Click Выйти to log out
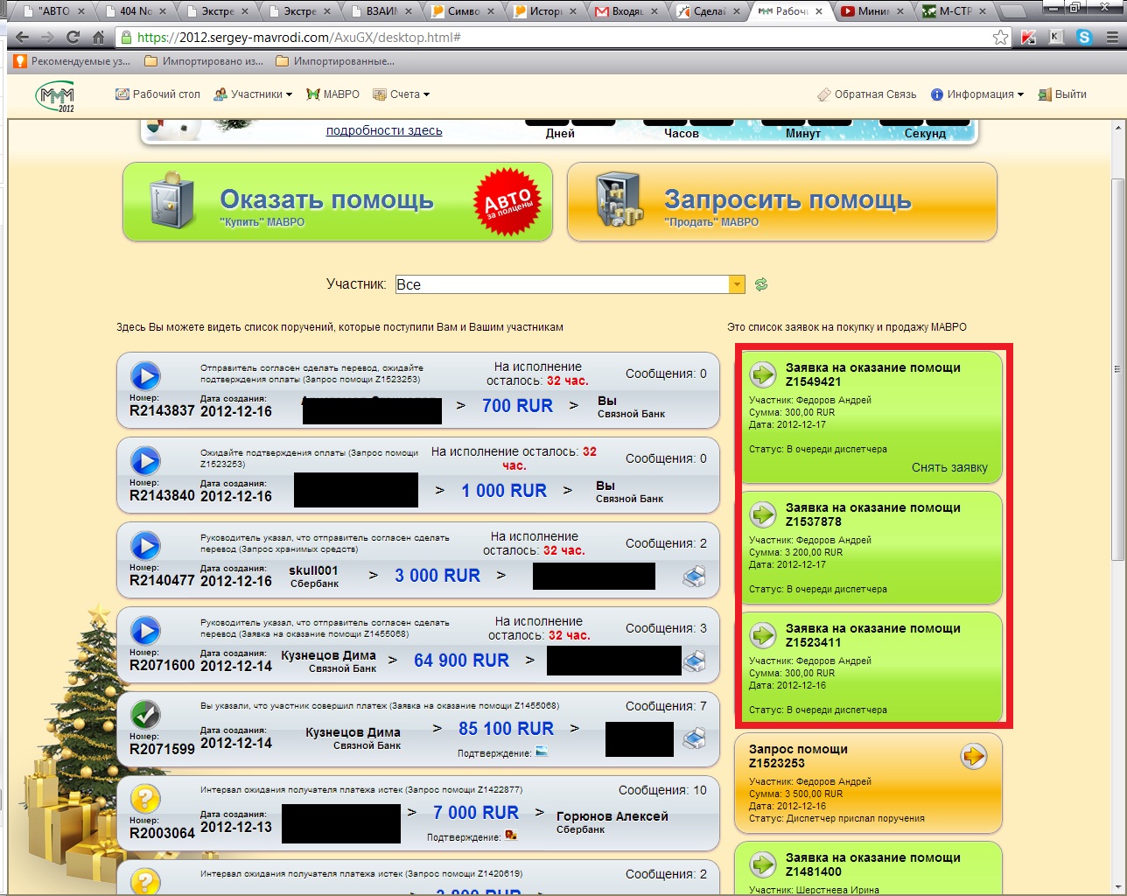The height and width of the screenshot is (896, 1127). (x=1062, y=94)
